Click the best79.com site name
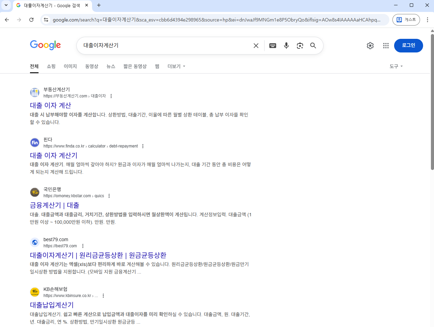This screenshot has height=327, width=434. click(x=56, y=239)
